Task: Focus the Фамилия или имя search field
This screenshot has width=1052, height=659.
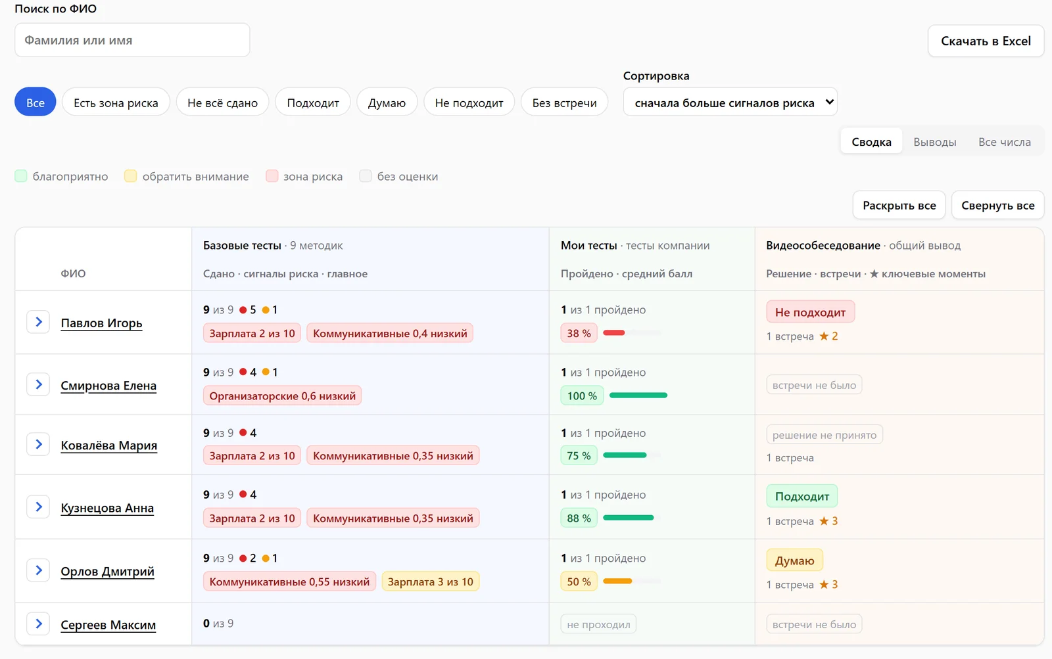Action: [x=132, y=40]
